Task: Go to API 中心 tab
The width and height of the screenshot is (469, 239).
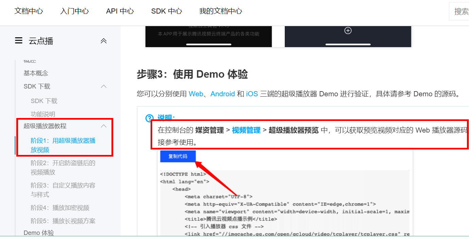Action: click(120, 11)
